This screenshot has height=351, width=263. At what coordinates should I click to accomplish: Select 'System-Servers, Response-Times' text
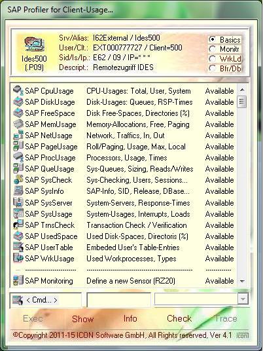[x=138, y=203]
